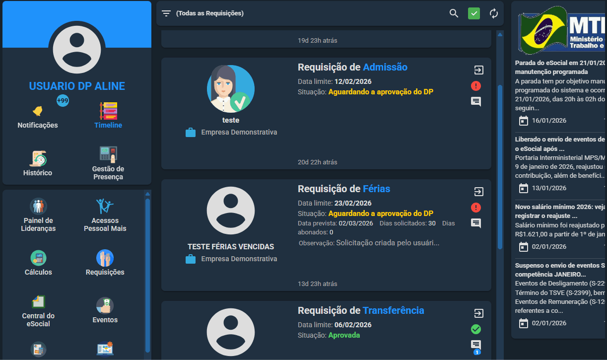Open the filter menu icon for Todas as Requisições
The height and width of the screenshot is (360, 607).
pos(166,13)
